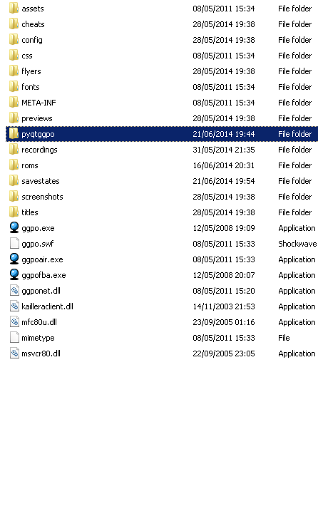Click the titles folder icon
The image size is (318, 516).
coord(14,212)
